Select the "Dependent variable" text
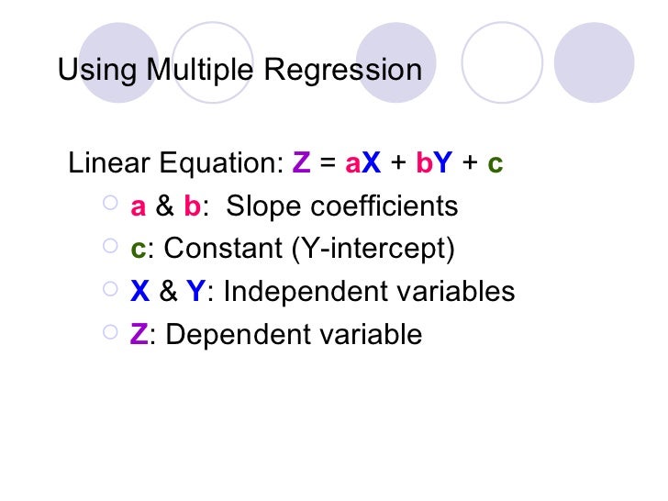This screenshot has width=668, height=501. (294, 335)
